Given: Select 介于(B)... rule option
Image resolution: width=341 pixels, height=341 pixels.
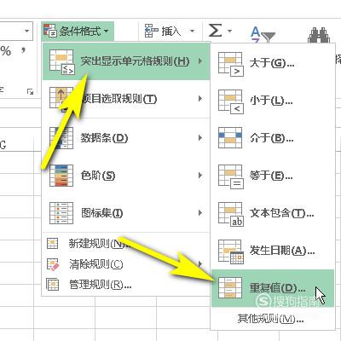Looking at the screenshot, I should coord(272,138).
